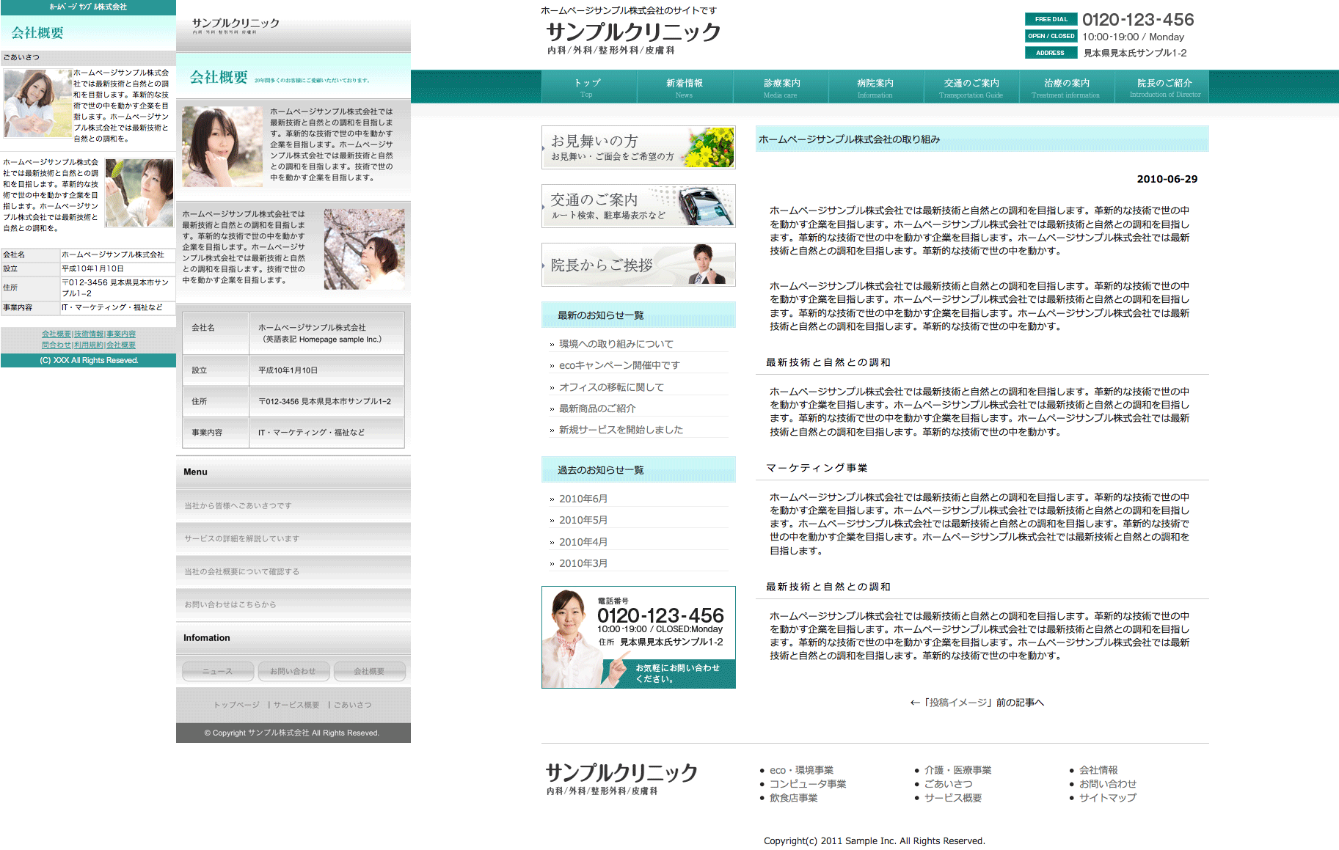Select サービスの詳細を解説しています menu entry
Screen dimensions: 1339x850
(241, 539)
